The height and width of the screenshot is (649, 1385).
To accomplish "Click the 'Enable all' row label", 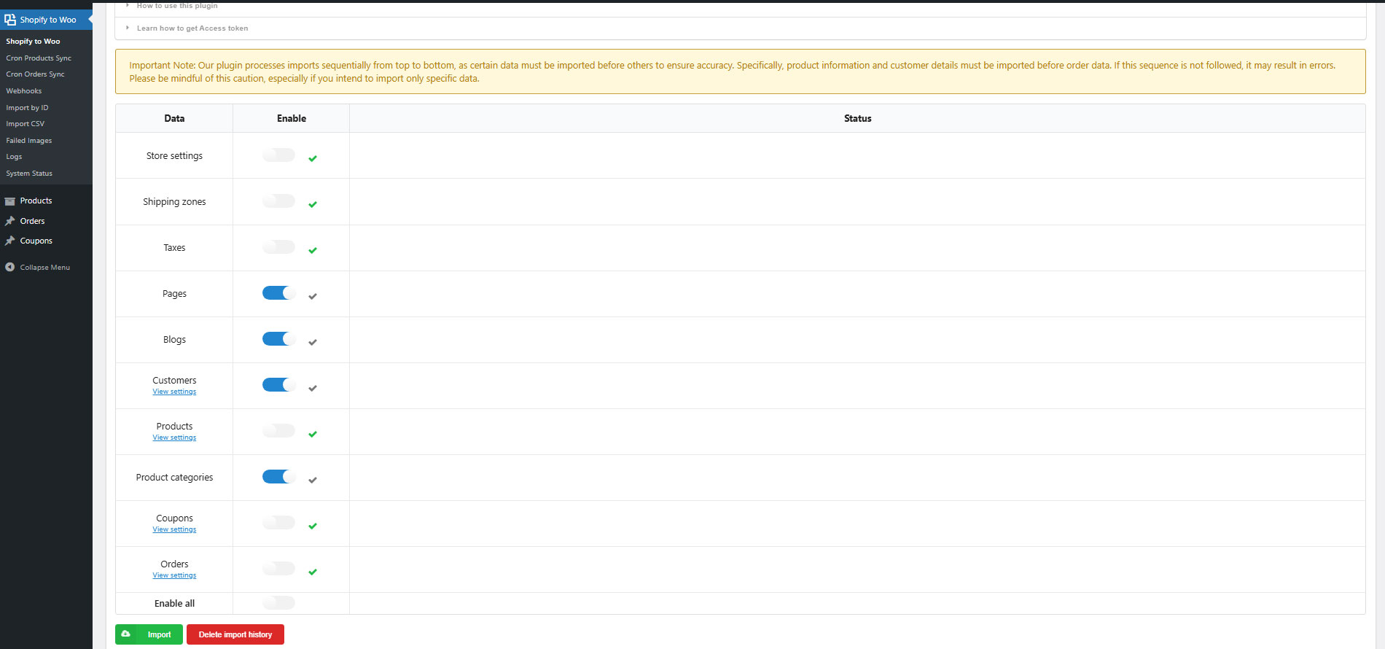I will 174,604.
